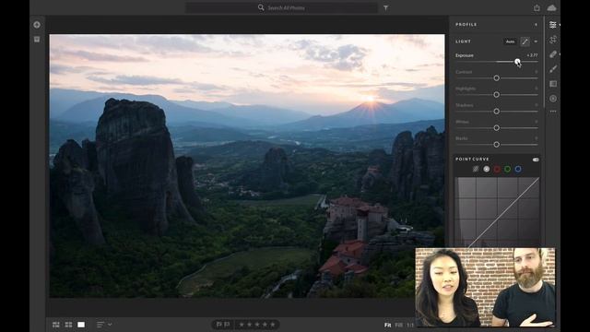590x332 pixels.
Task: Click the Exposure value +2.77
Action: 532,55
